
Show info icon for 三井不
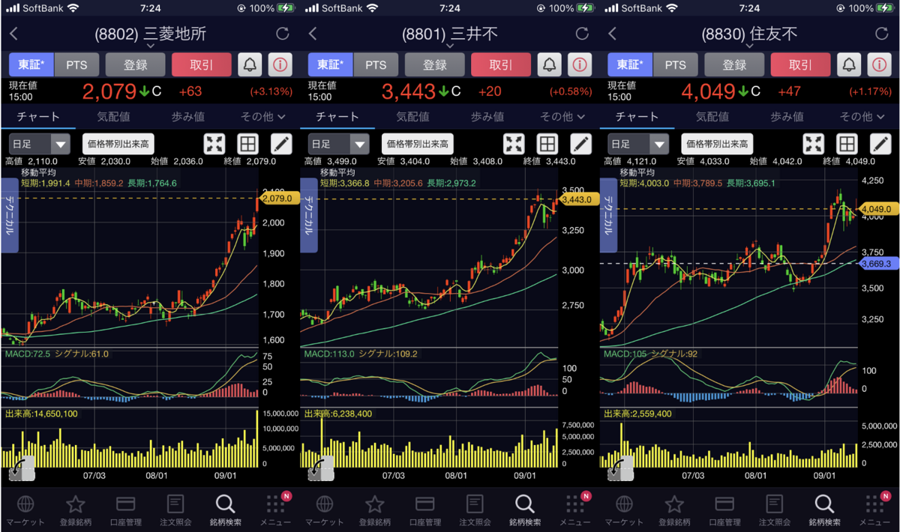580,65
